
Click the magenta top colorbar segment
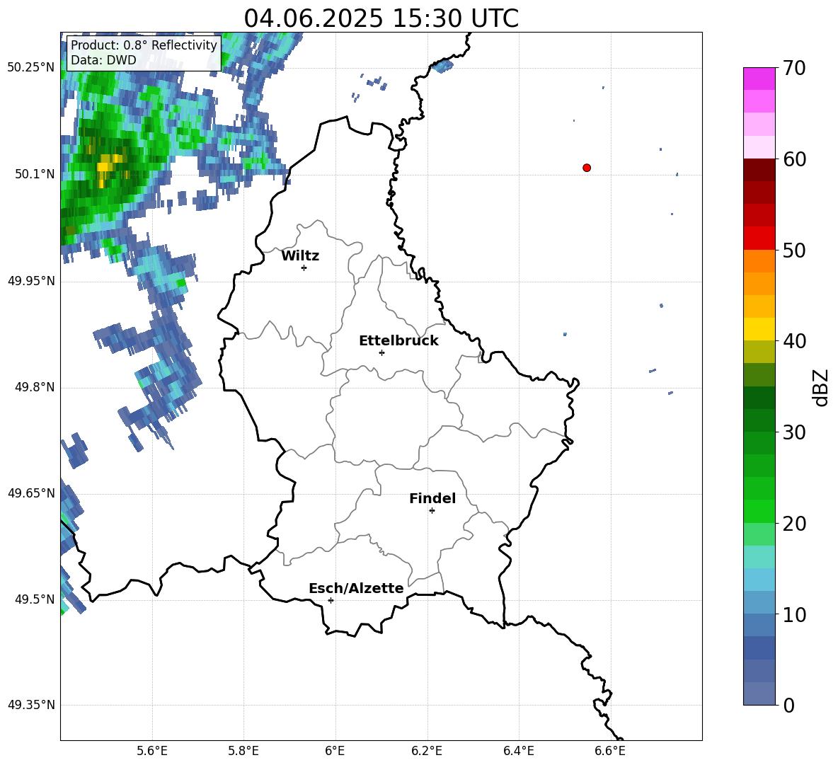pos(759,79)
